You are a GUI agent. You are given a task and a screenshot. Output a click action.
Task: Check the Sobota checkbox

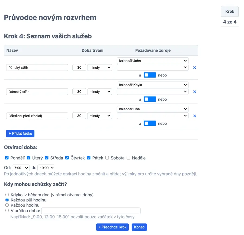tap(107, 158)
